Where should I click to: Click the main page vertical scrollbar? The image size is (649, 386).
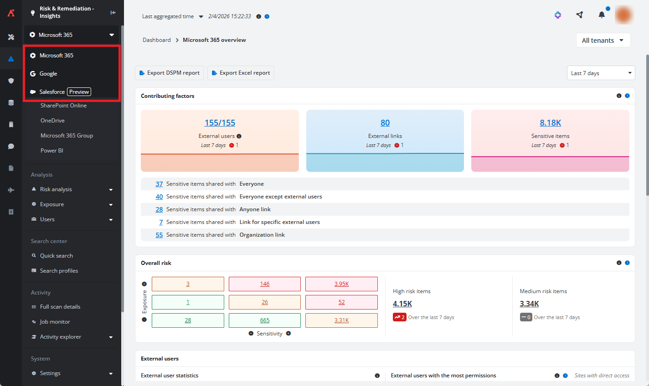[x=647, y=125]
